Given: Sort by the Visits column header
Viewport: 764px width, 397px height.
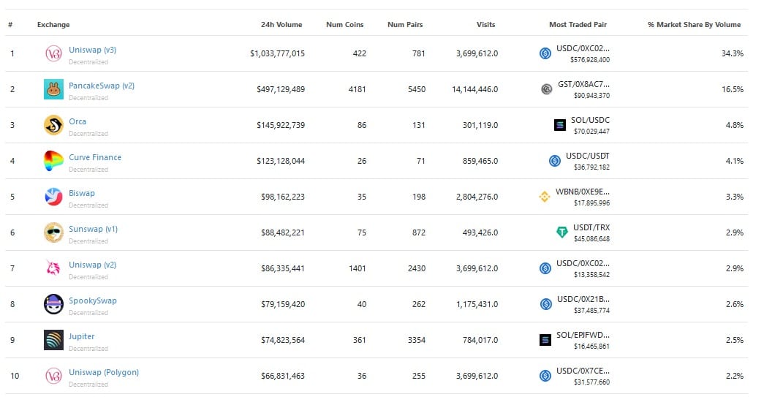Looking at the screenshot, I should [x=485, y=24].
